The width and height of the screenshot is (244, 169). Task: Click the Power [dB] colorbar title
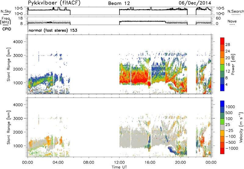click(x=233, y=64)
